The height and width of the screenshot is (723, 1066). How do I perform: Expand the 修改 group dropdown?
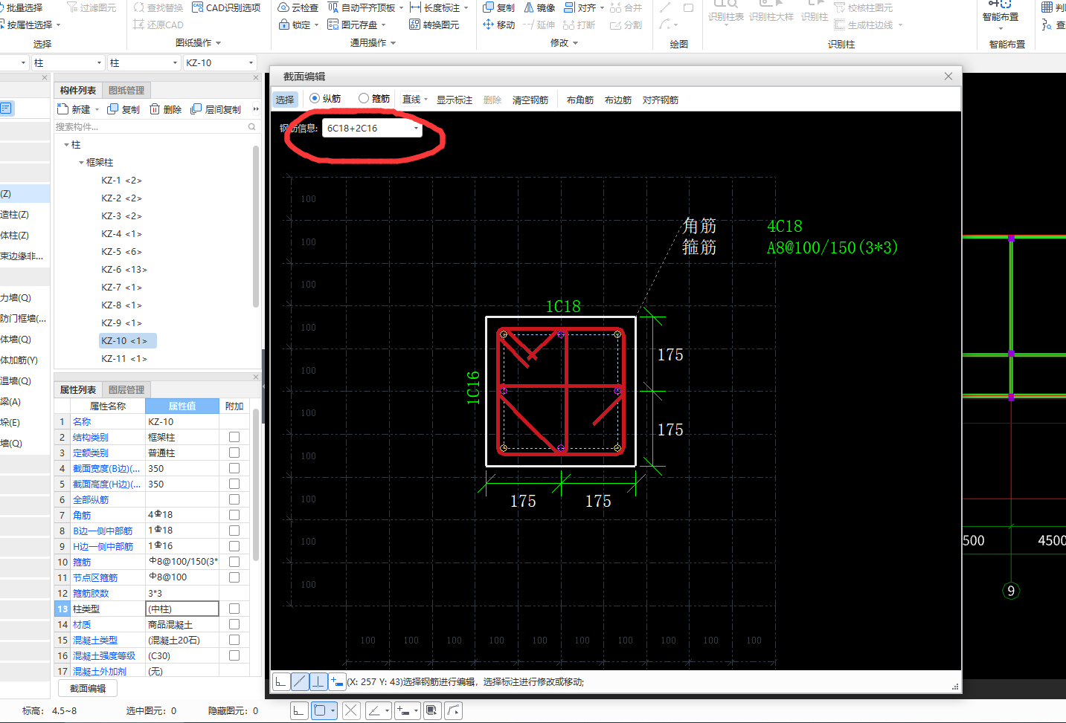click(575, 43)
